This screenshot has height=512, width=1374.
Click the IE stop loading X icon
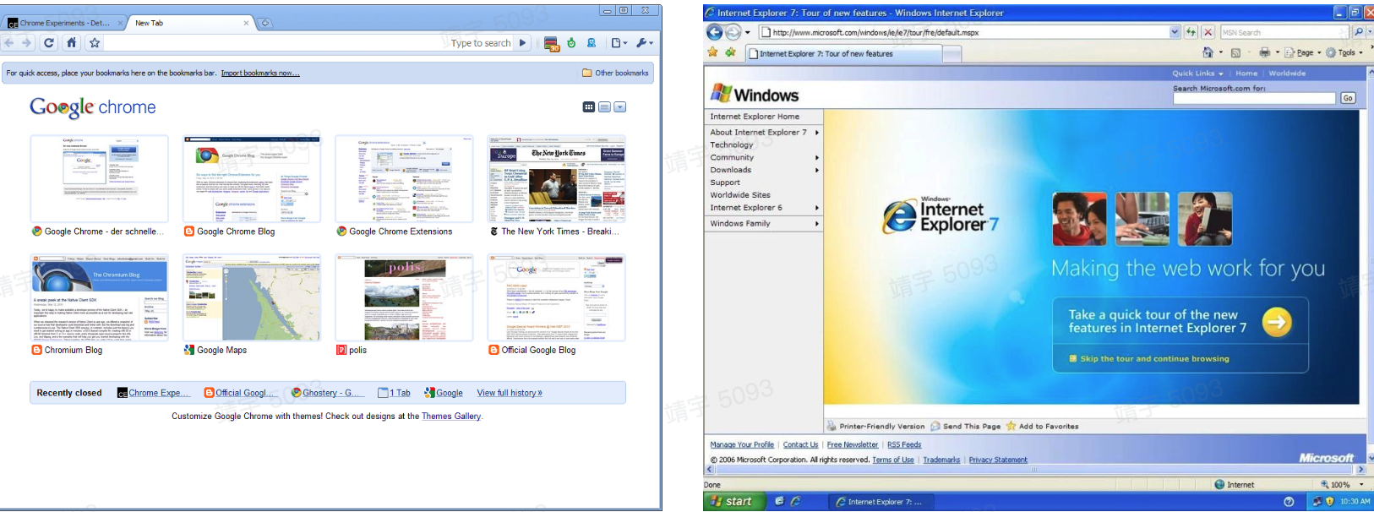point(1208,32)
